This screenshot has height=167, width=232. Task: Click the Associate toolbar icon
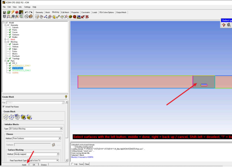(x=54, y=17)
